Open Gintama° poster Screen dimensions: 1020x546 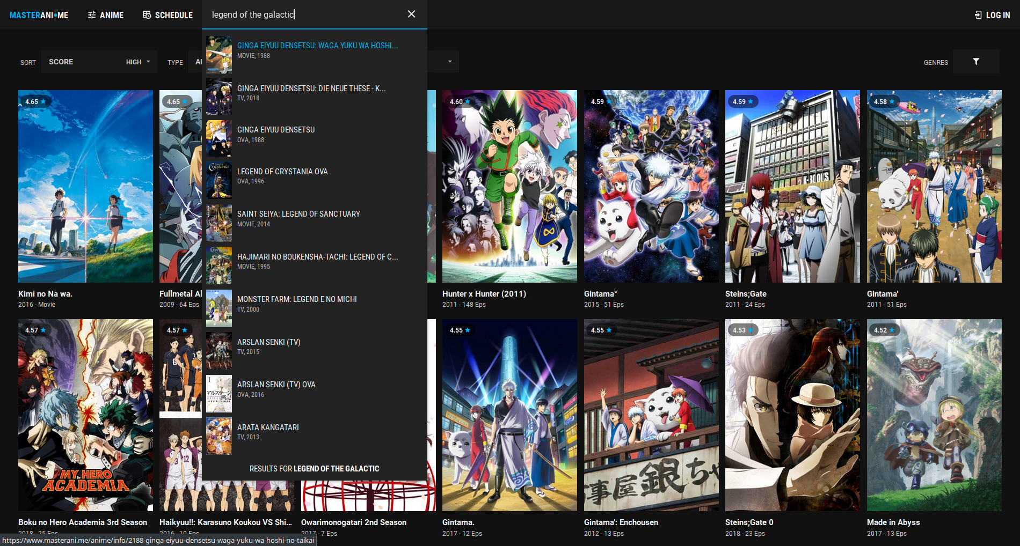tap(651, 186)
